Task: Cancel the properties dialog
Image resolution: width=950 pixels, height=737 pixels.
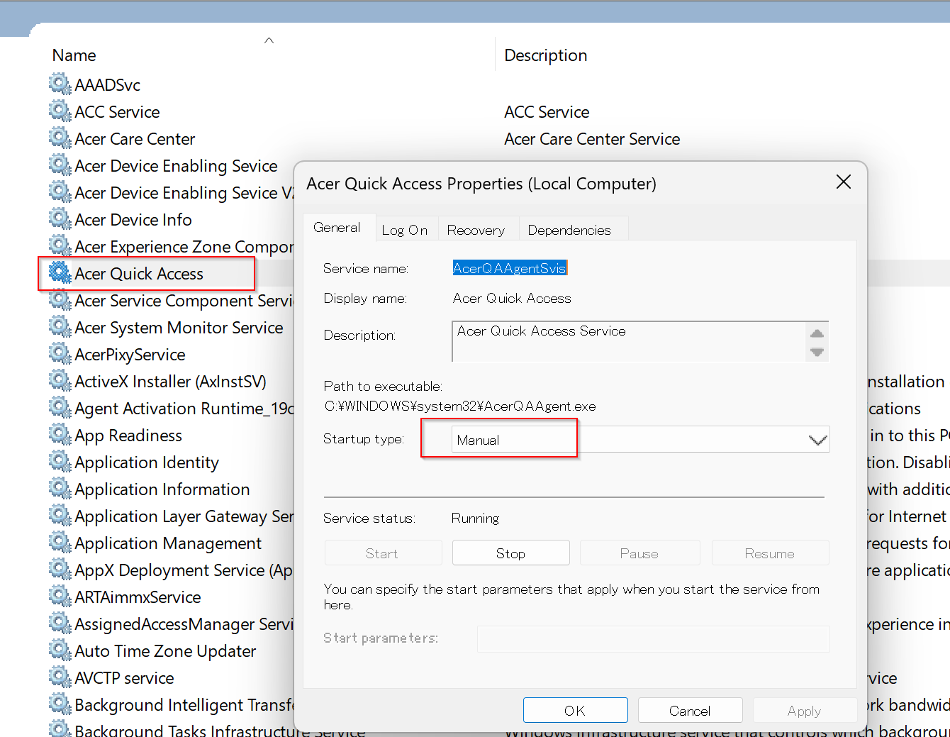Action: (x=690, y=710)
